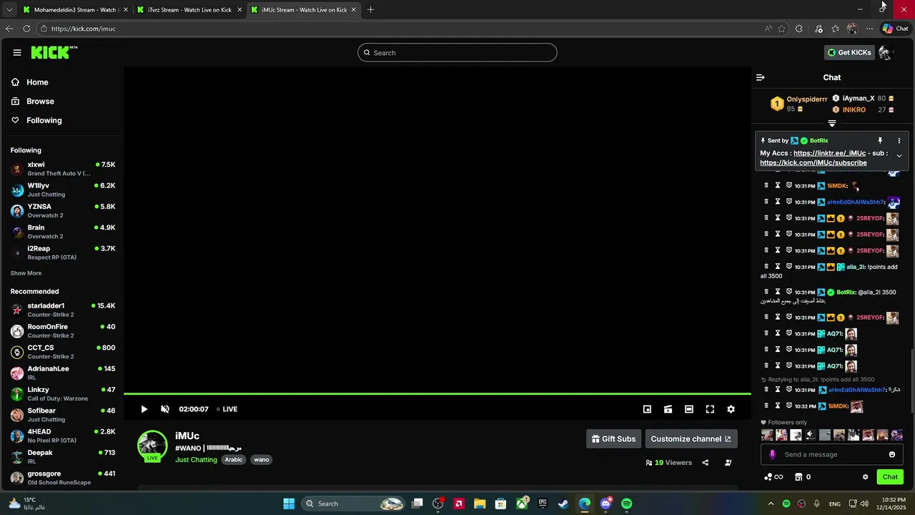Enable mini player mode
The width and height of the screenshot is (915, 515).
coord(647,409)
